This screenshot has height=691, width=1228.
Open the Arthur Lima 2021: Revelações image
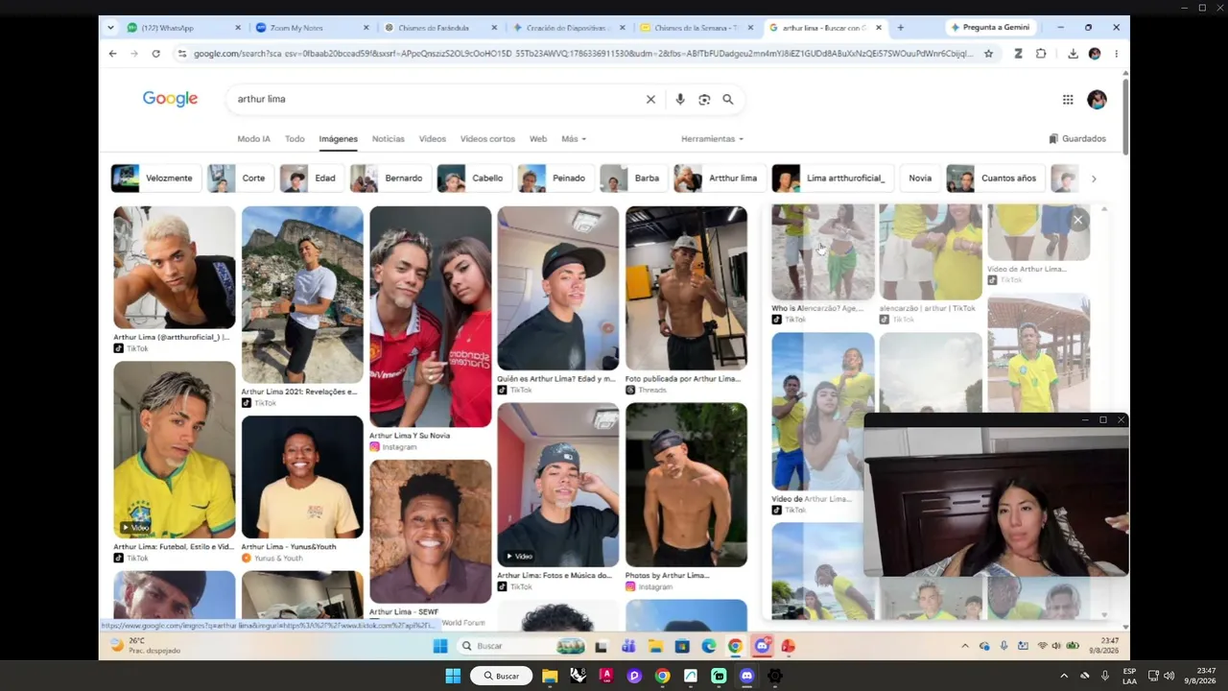[x=302, y=295]
